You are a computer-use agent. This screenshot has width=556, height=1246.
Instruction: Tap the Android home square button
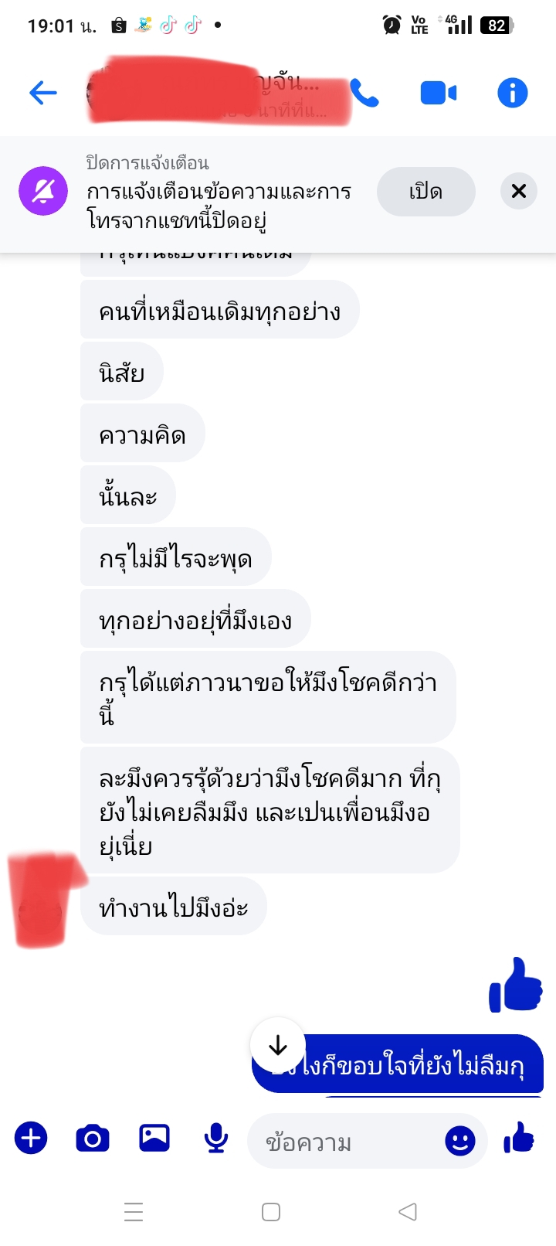[271, 1211]
